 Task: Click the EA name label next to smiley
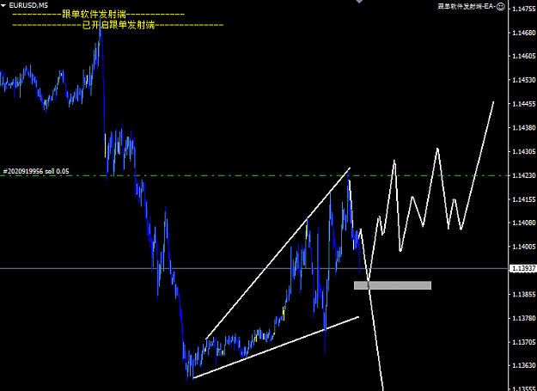click(x=467, y=7)
